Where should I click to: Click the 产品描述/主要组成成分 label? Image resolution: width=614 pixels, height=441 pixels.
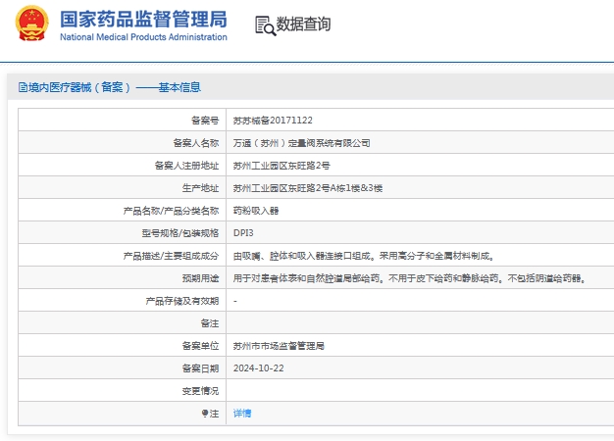click(x=171, y=256)
